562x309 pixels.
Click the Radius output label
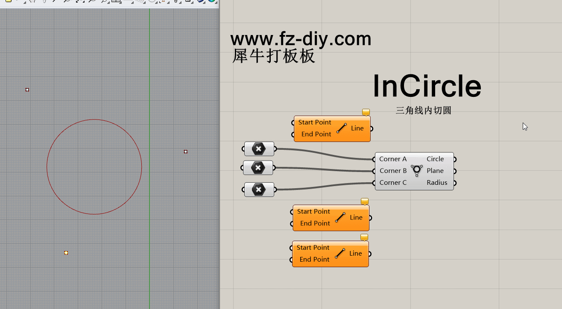click(437, 183)
